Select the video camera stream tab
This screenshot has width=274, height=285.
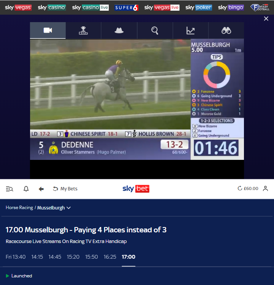(x=48, y=31)
